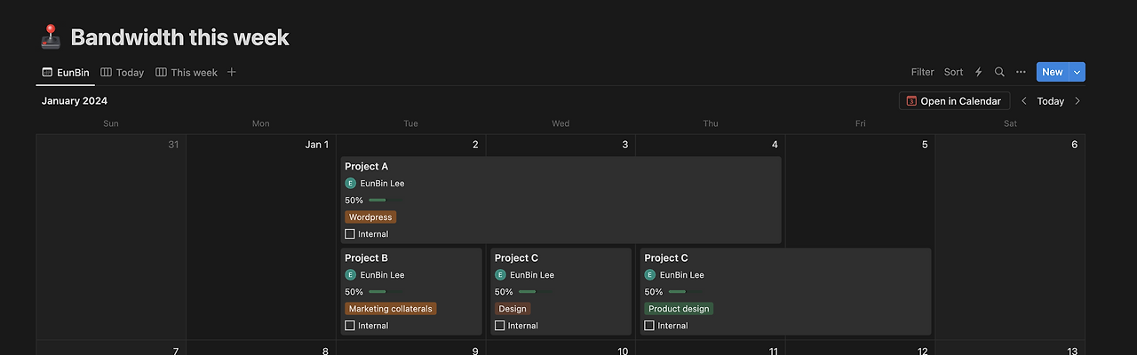The width and height of the screenshot is (1137, 355).
Task: Open the Filter menu
Action: point(922,72)
